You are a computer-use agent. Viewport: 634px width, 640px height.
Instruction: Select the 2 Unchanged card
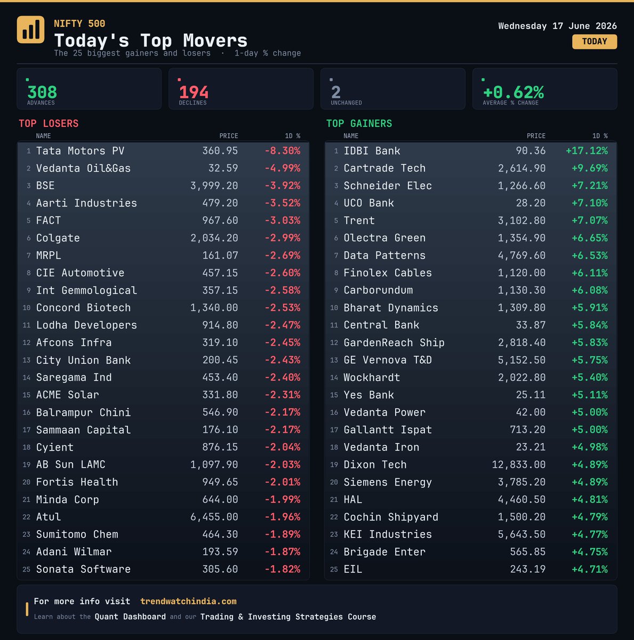coord(393,89)
